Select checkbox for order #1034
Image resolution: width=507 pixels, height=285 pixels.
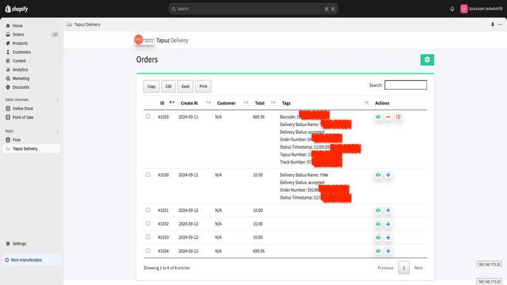(148, 250)
